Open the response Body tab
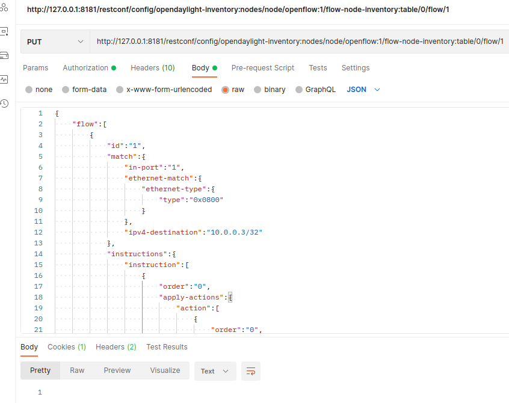 (x=29, y=347)
